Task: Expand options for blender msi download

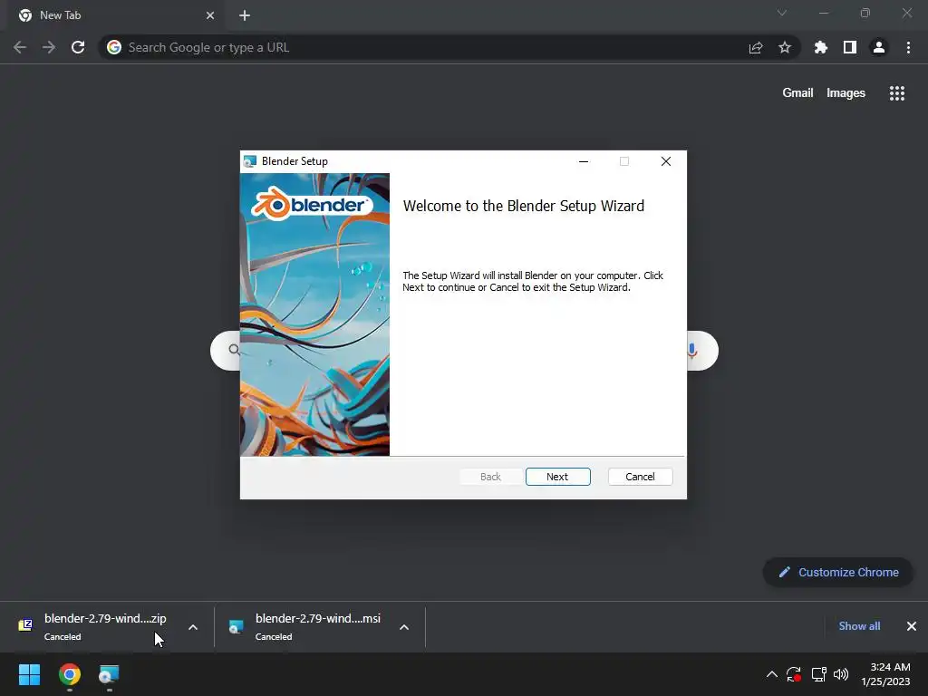Action: (x=404, y=627)
